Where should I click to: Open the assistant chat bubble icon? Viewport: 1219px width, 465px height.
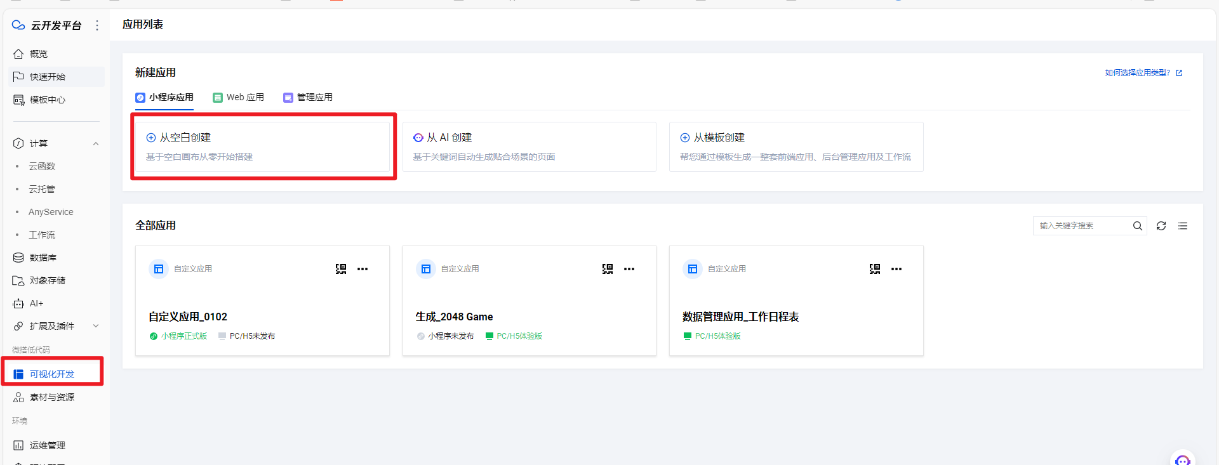click(x=1183, y=459)
